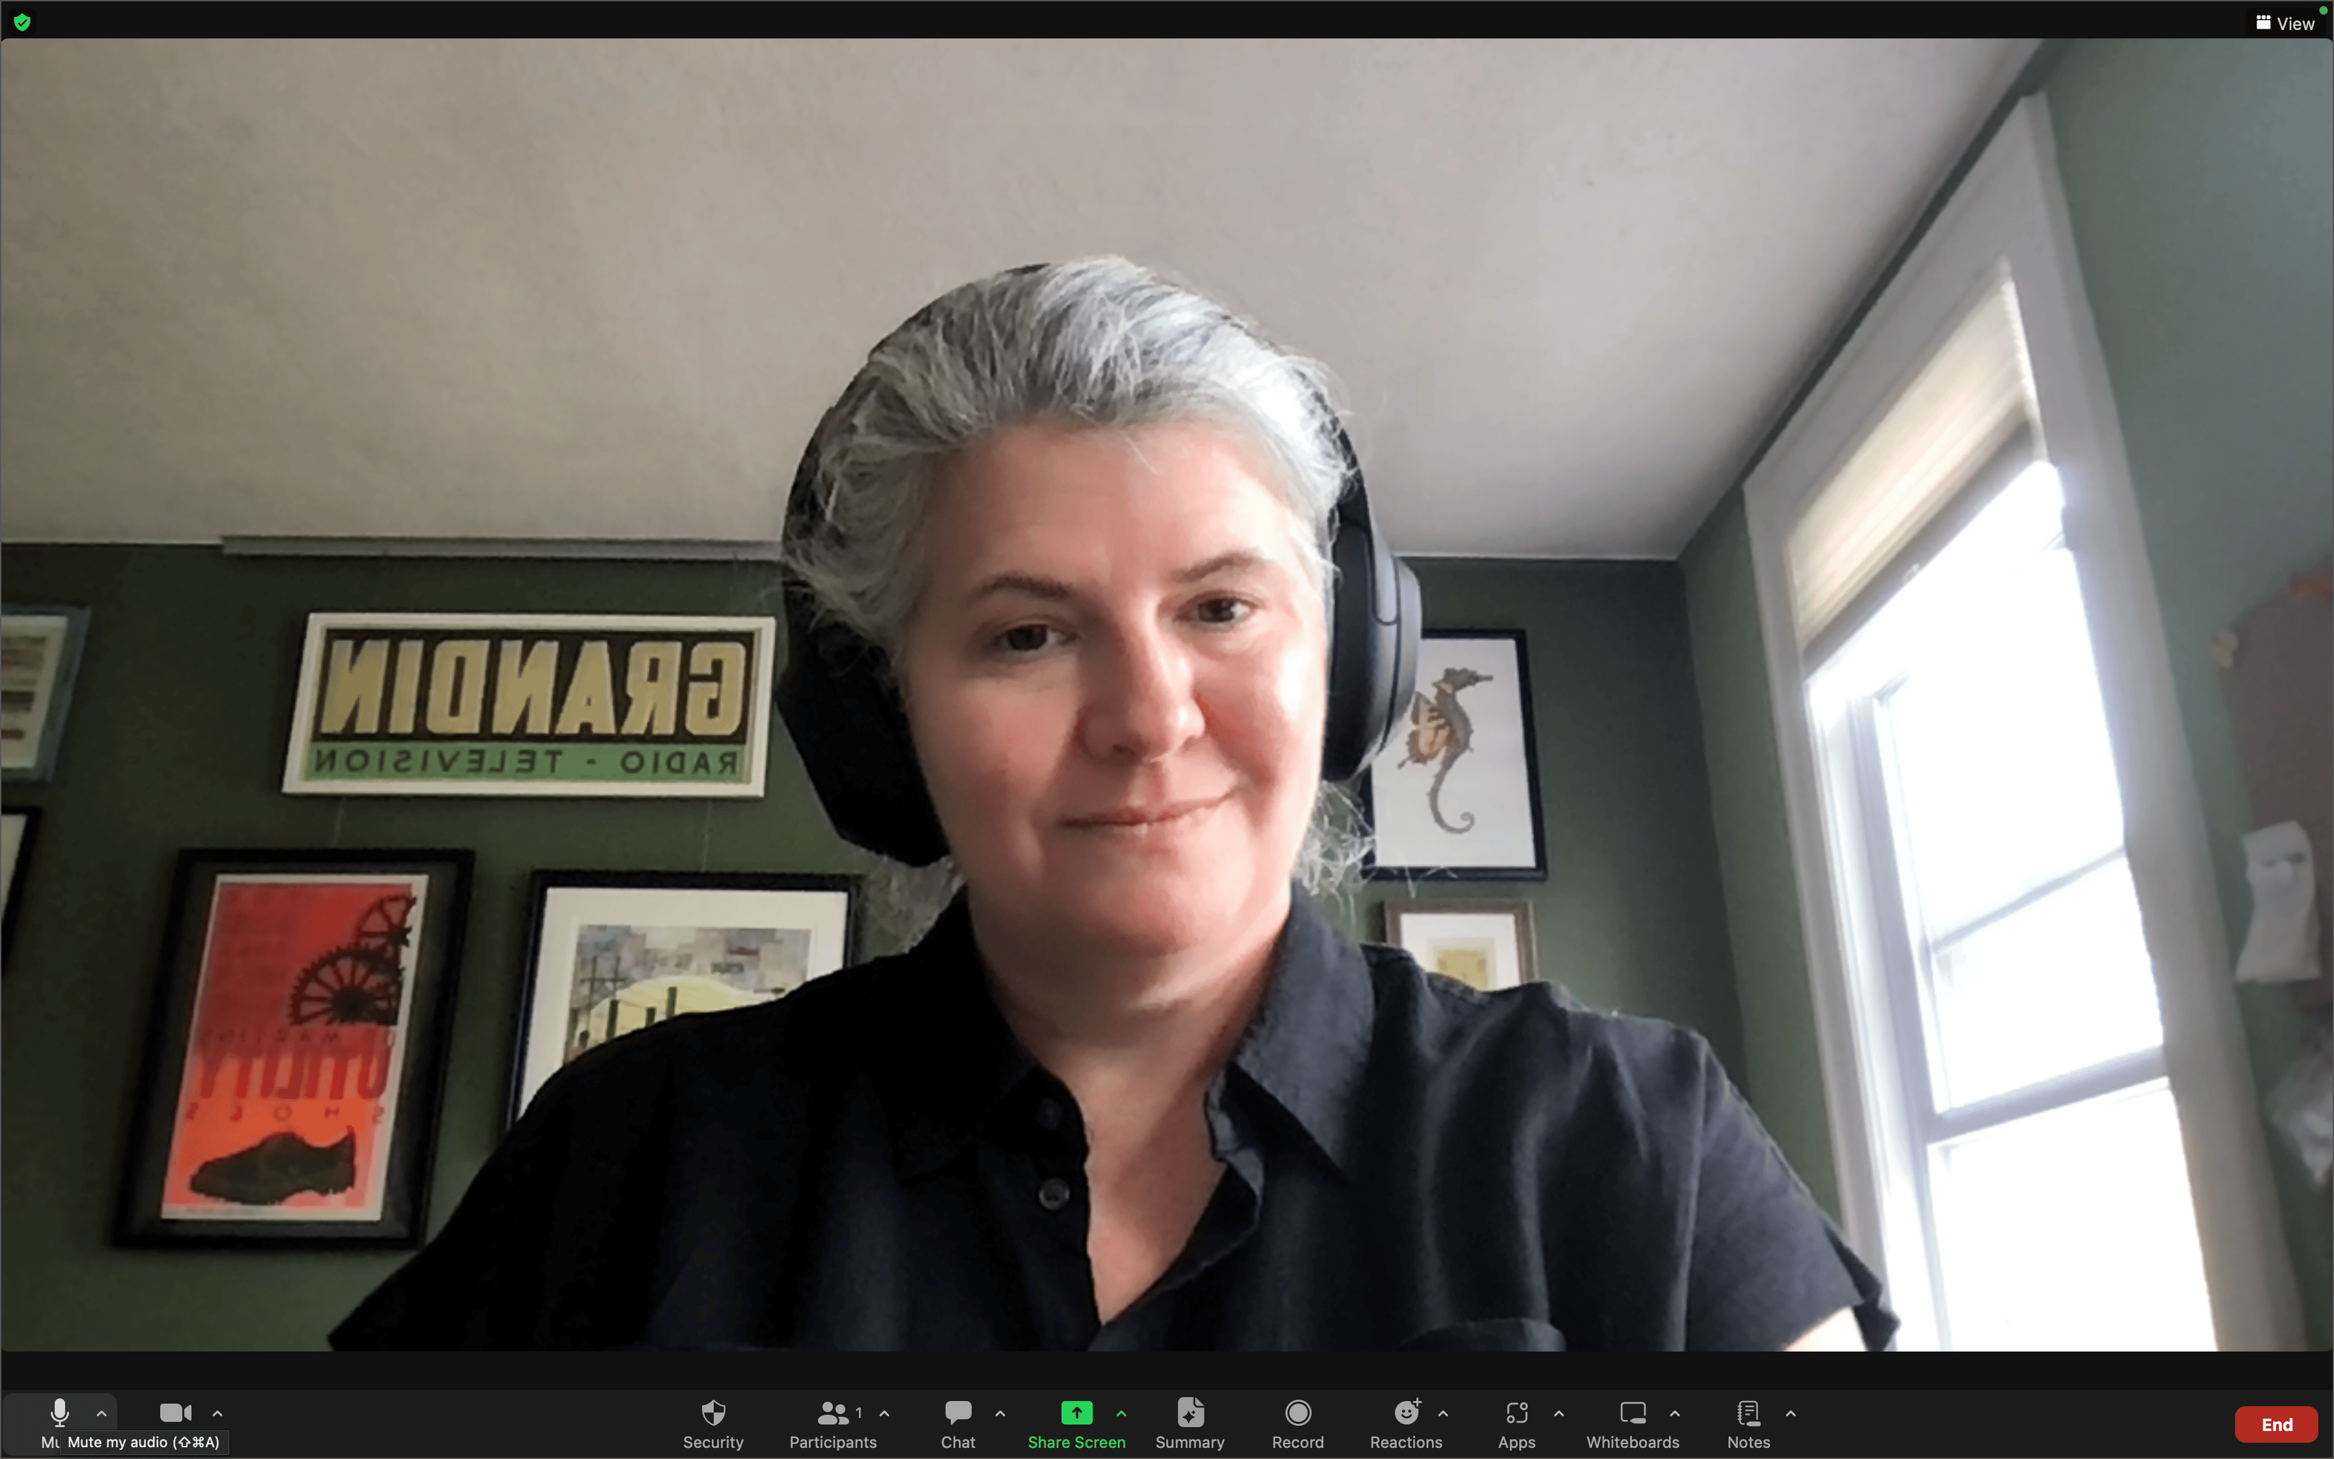Toggle mute audio on/off

pyautogui.click(x=59, y=1412)
